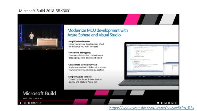Open the youtube.com watch link
This screenshot has width=197, height=111.
point(152,108)
